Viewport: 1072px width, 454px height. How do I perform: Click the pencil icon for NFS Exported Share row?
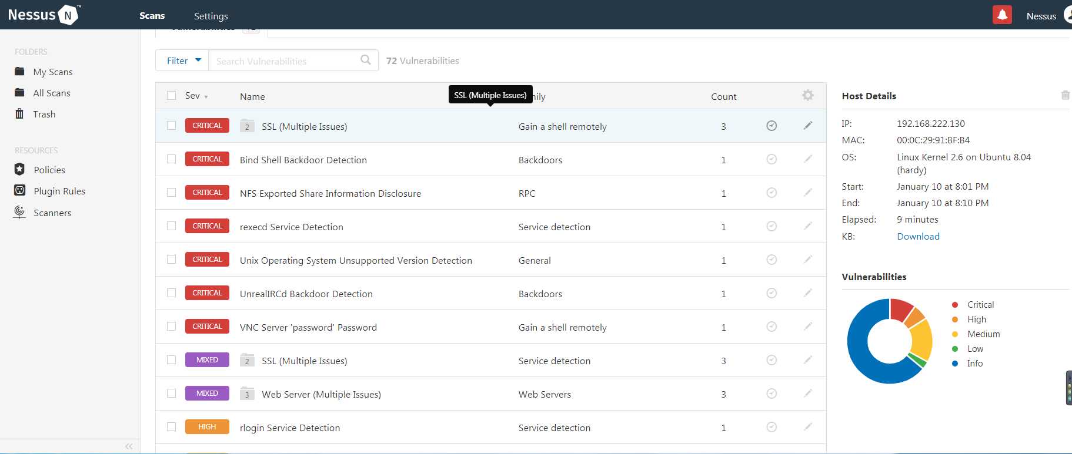point(808,192)
